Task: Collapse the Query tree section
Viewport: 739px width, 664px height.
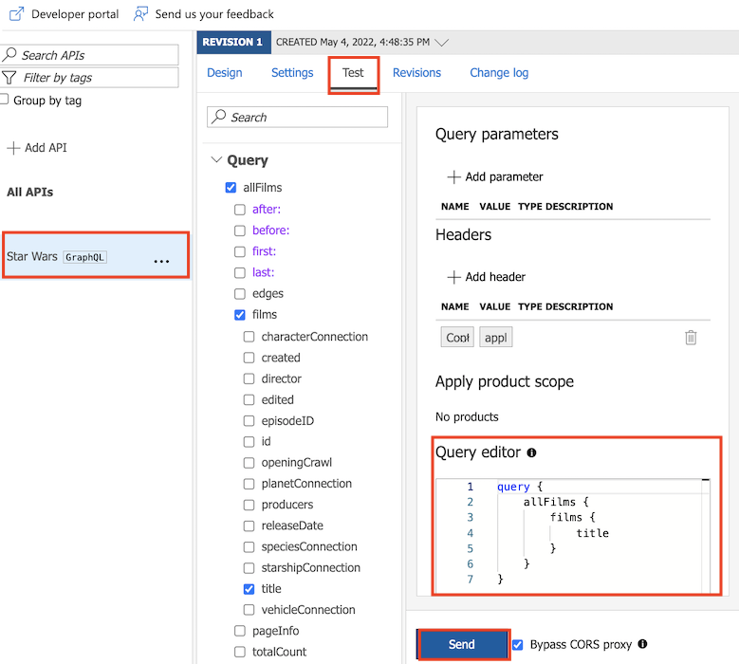Action: [217, 160]
